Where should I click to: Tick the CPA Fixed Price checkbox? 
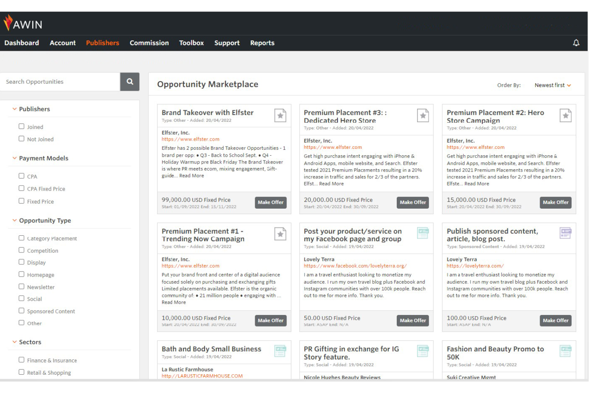tap(21, 188)
